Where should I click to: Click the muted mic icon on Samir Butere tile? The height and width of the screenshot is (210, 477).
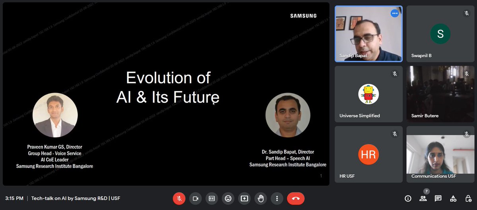tap(466, 73)
